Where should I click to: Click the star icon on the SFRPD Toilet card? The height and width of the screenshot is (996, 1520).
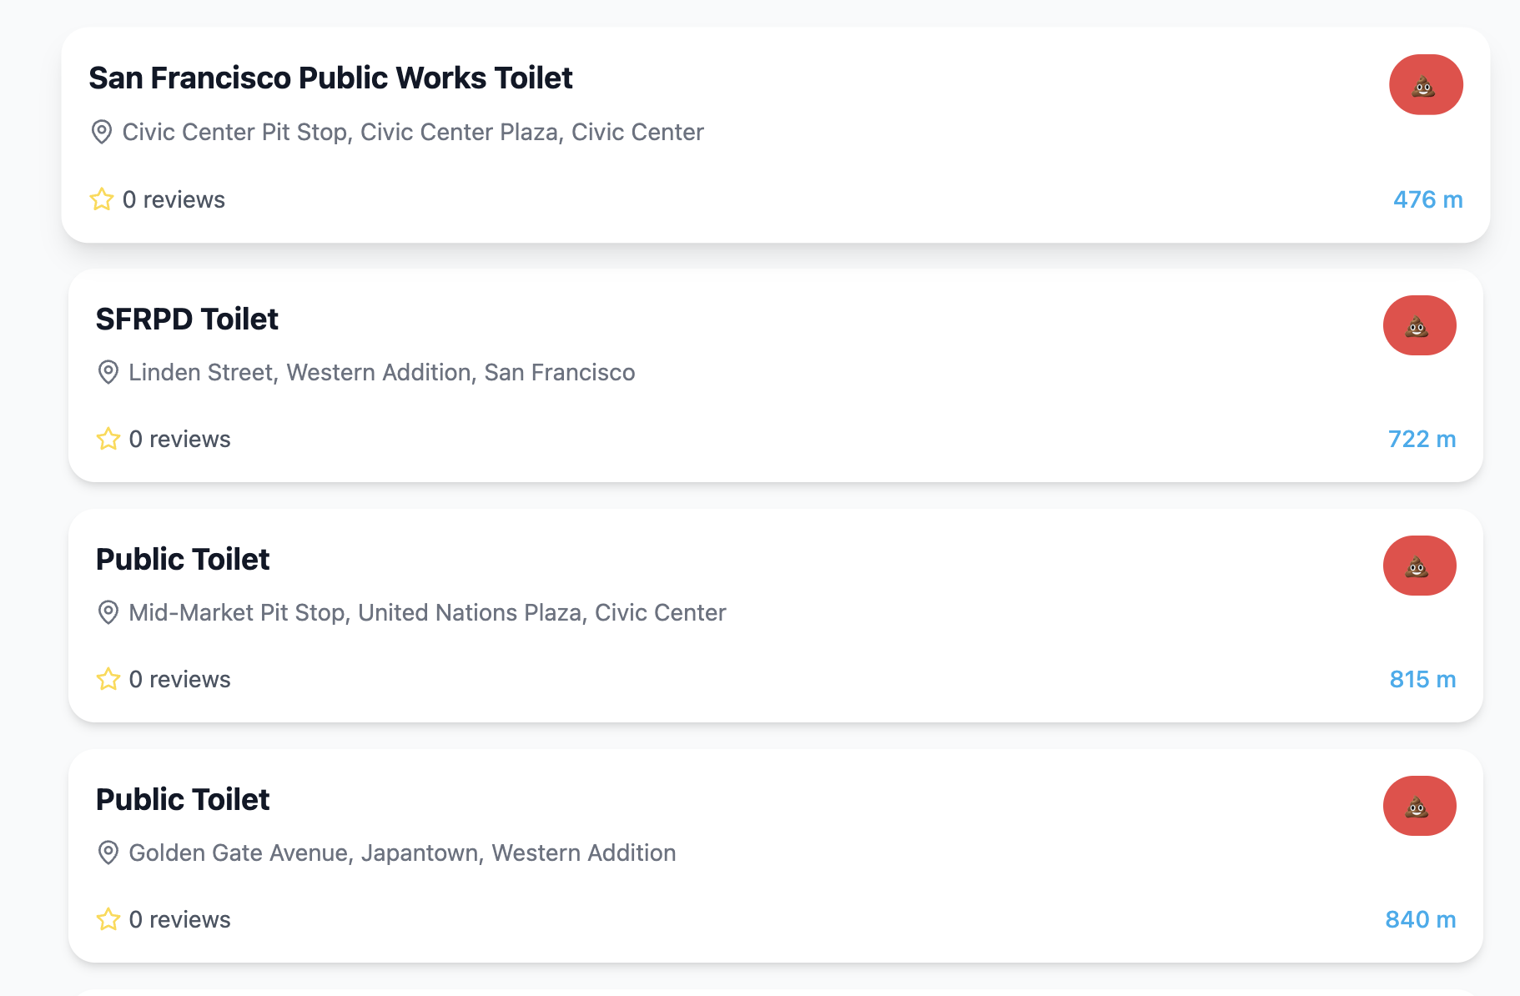108,439
